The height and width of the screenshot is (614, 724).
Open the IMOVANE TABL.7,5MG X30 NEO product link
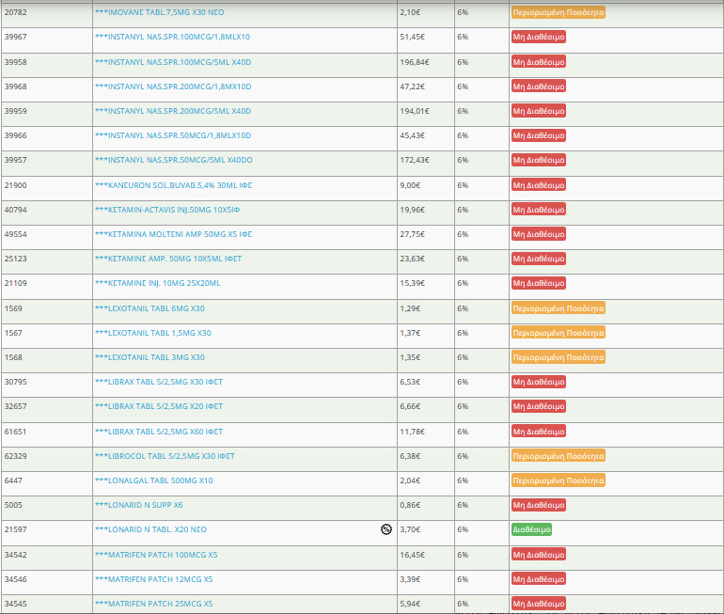tap(159, 12)
